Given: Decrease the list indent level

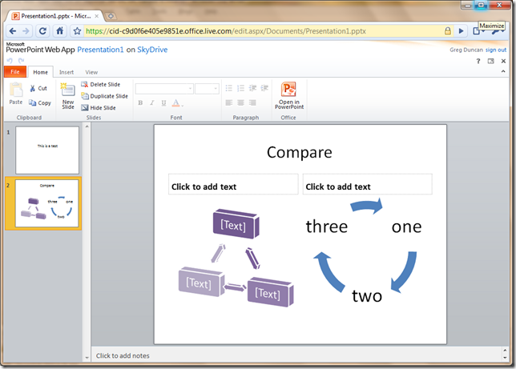Looking at the screenshot, I should click(x=252, y=88).
